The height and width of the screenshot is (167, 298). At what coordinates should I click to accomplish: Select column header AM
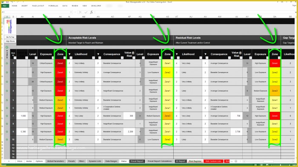[83, 17]
